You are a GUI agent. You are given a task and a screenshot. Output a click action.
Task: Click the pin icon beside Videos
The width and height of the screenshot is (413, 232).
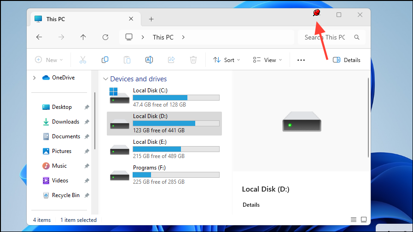click(x=87, y=181)
